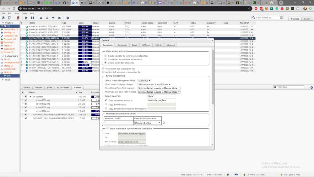Click progress bar of Evil.S01E07.Vatican 83.6%
Image resolution: width=314 pixels, height=177 pixels.
85,65
